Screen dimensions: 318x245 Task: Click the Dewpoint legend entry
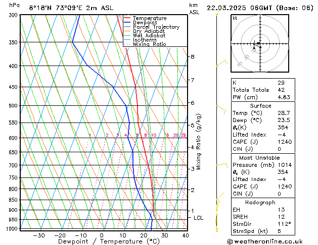(x=145, y=23)
